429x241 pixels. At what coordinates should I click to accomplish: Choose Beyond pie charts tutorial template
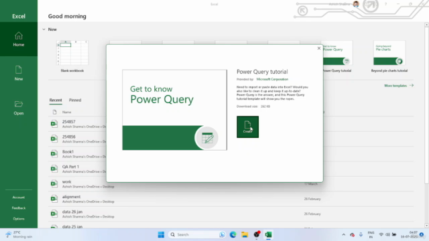click(x=389, y=56)
